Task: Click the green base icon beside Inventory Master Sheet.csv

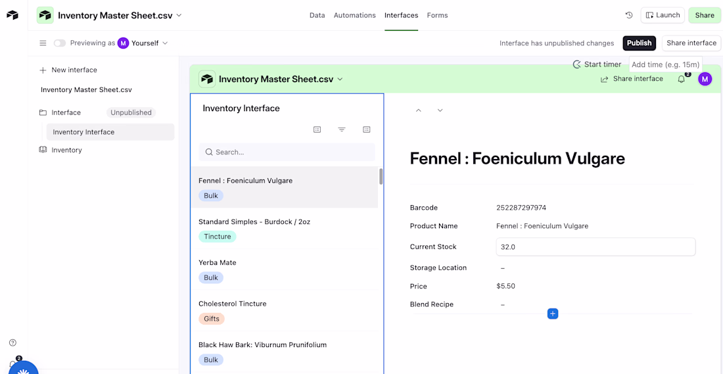Action: 45,15
